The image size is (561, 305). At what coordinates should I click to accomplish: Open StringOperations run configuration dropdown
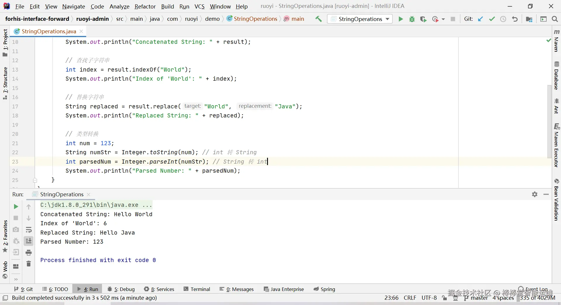(360, 19)
